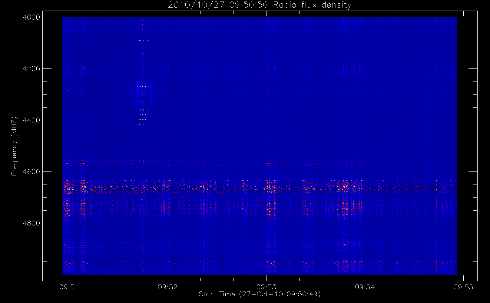Viewport: 490px width, 303px height.
Task: Select the 09:53 time axis label
Action: pyautogui.click(x=266, y=287)
